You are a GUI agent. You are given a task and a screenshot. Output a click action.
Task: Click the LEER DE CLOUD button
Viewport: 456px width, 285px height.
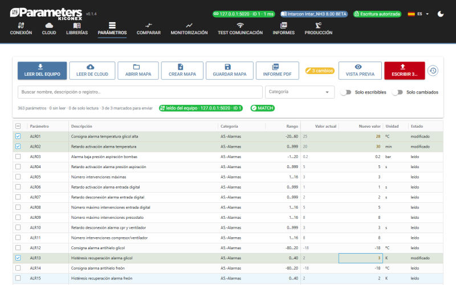(x=92, y=71)
